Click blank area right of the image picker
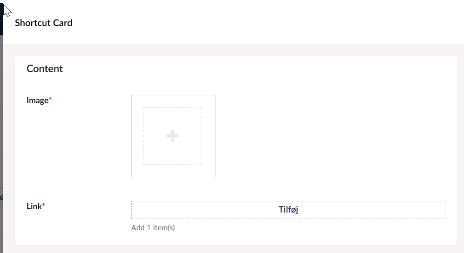464x253 pixels. (326, 136)
